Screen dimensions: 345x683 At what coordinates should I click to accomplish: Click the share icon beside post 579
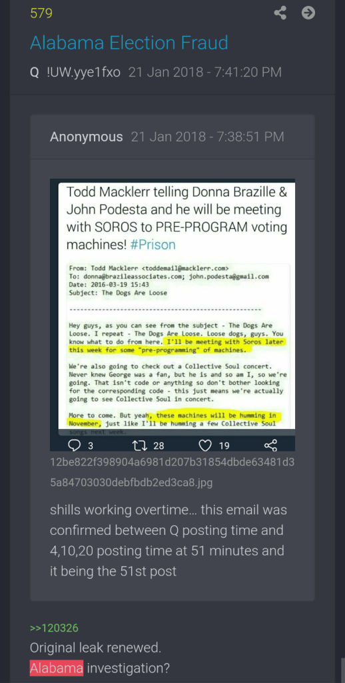280,13
